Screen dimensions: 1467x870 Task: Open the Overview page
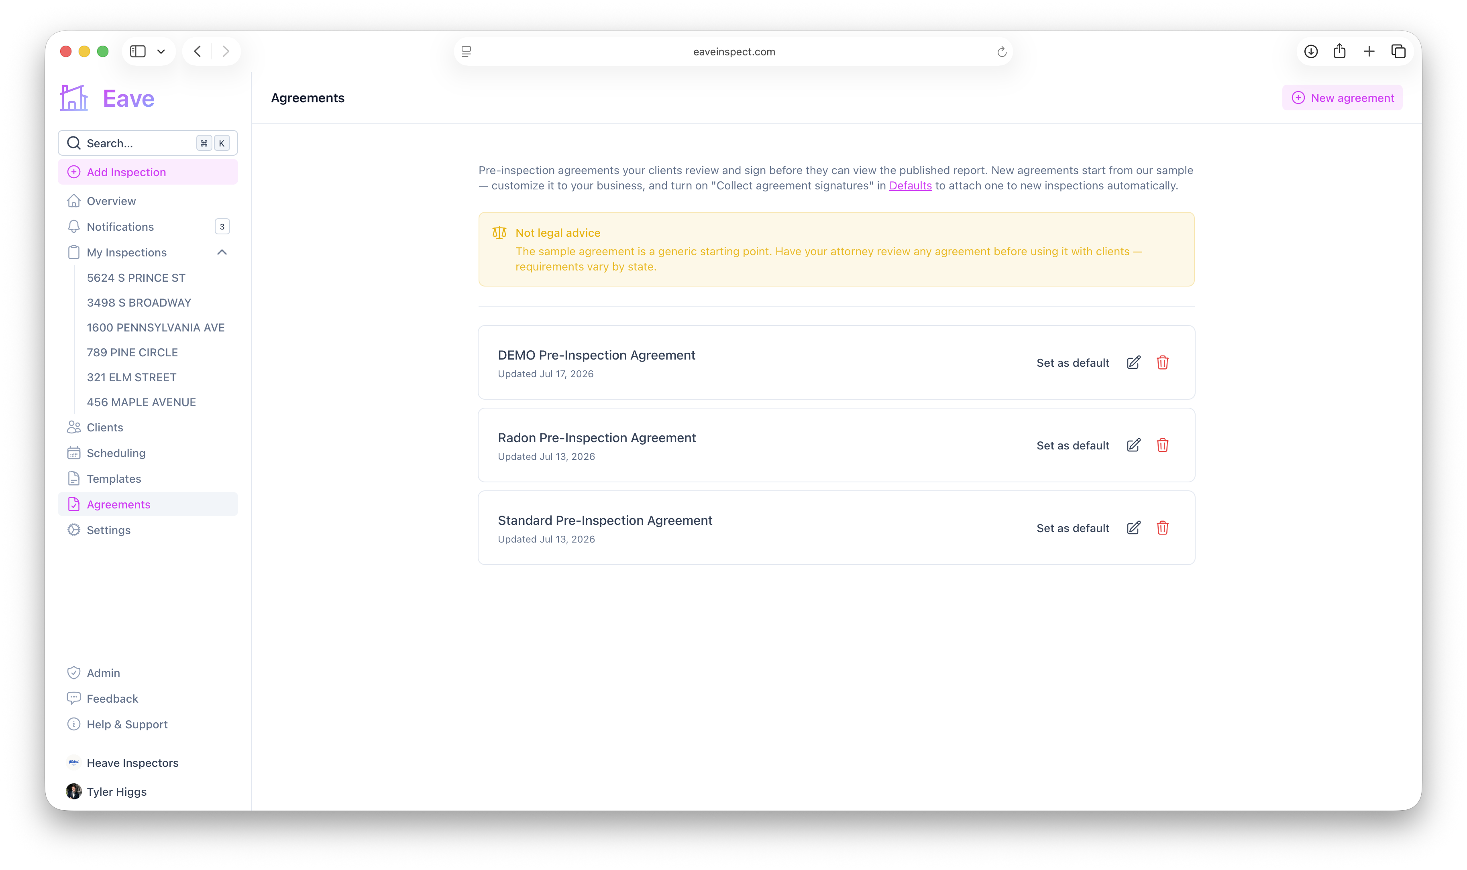pyautogui.click(x=148, y=201)
